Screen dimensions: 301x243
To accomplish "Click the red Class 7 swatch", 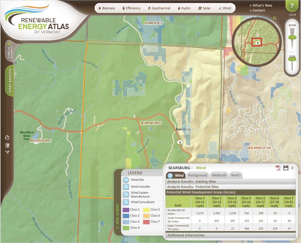I will pos(146,222).
